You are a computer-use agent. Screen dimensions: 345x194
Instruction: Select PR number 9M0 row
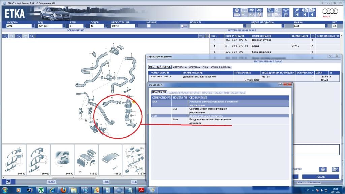pyautogui.click(x=220, y=121)
